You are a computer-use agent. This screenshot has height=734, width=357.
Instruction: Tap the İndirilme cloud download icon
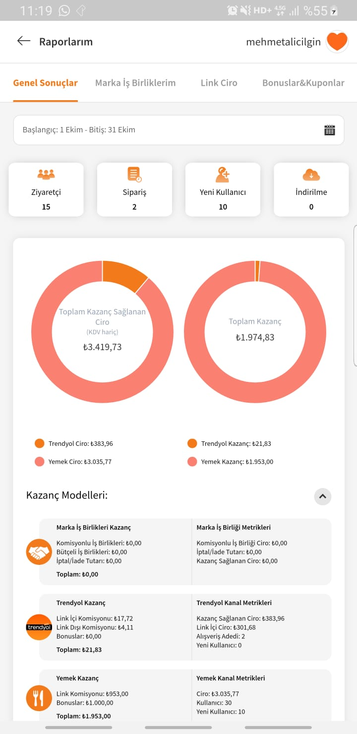[x=311, y=175]
